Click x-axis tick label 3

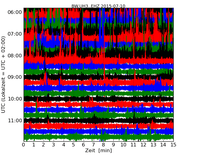[54, 145]
